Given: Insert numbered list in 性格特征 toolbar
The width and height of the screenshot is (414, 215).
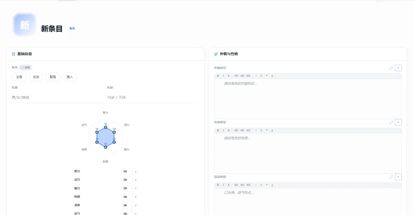Looking at the screenshot, I should (x=261, y=130).
